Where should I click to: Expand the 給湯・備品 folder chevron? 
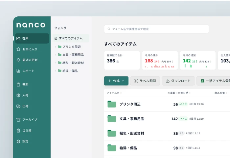pyautogui.click(x=56, y=71)
